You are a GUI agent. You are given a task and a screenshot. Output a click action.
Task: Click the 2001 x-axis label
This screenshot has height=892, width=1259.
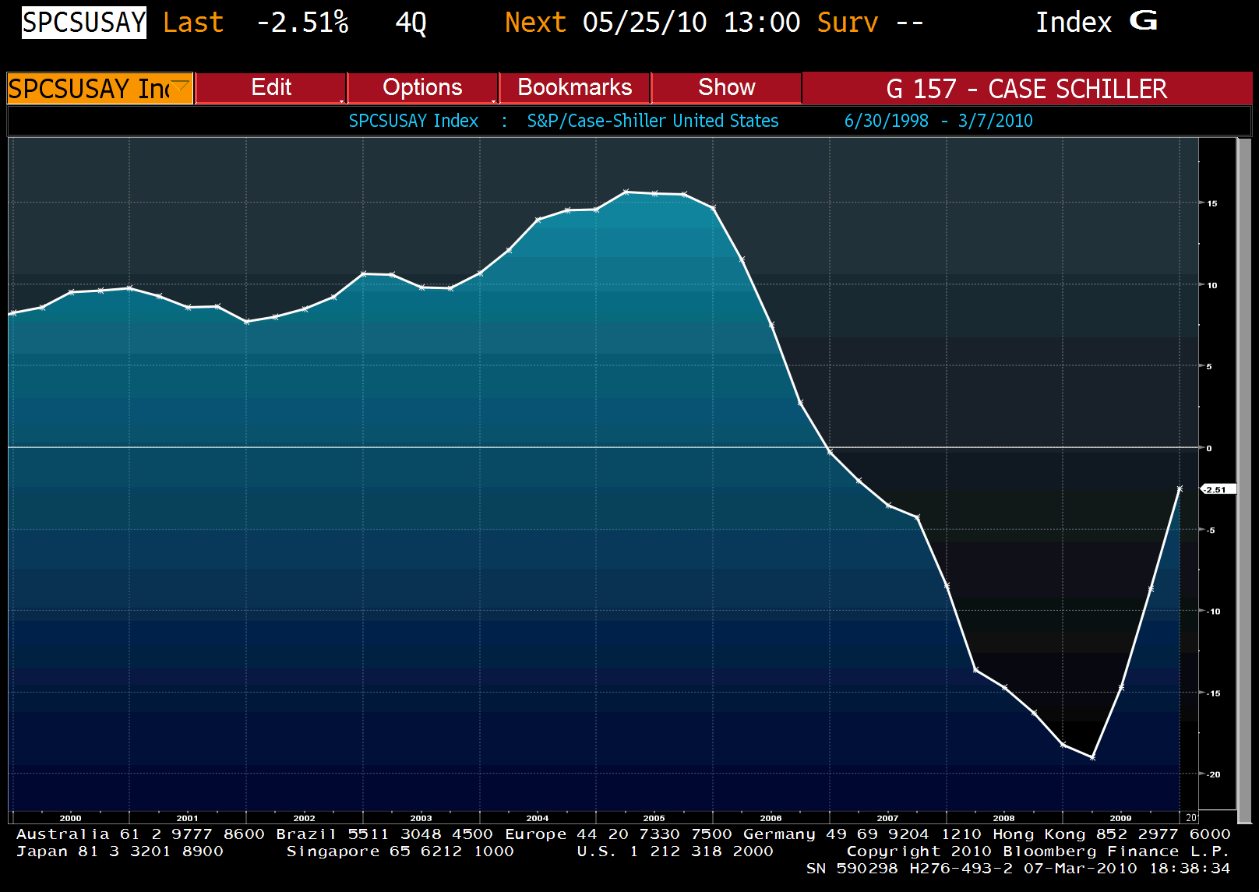pyautogui.click(x=187, y=818)
